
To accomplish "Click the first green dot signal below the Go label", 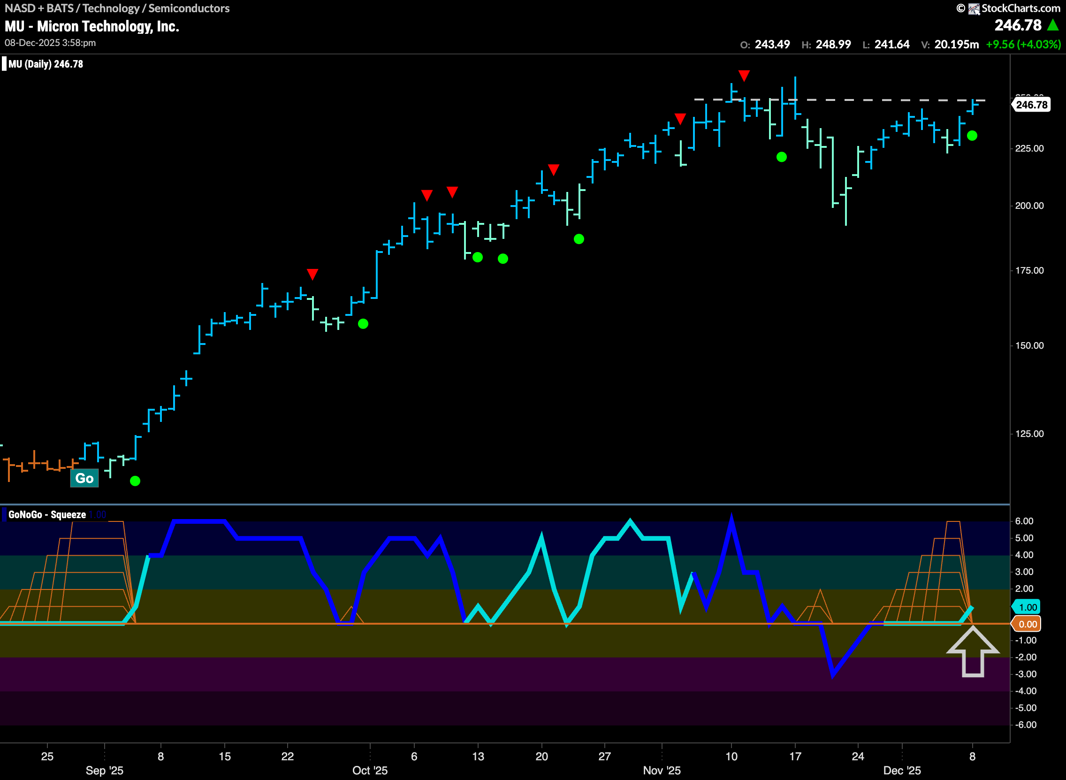I will click(136, 481).
